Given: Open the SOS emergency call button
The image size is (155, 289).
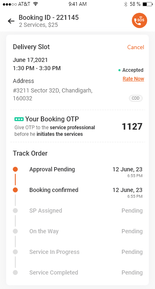Looking at the screenshot, I should 140,21.
